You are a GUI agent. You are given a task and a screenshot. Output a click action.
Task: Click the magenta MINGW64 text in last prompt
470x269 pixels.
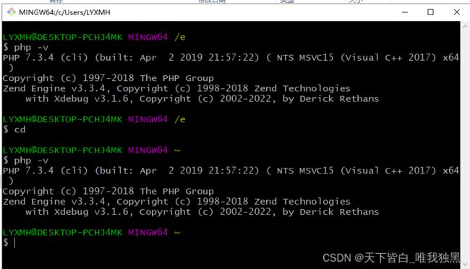point(148,232)
